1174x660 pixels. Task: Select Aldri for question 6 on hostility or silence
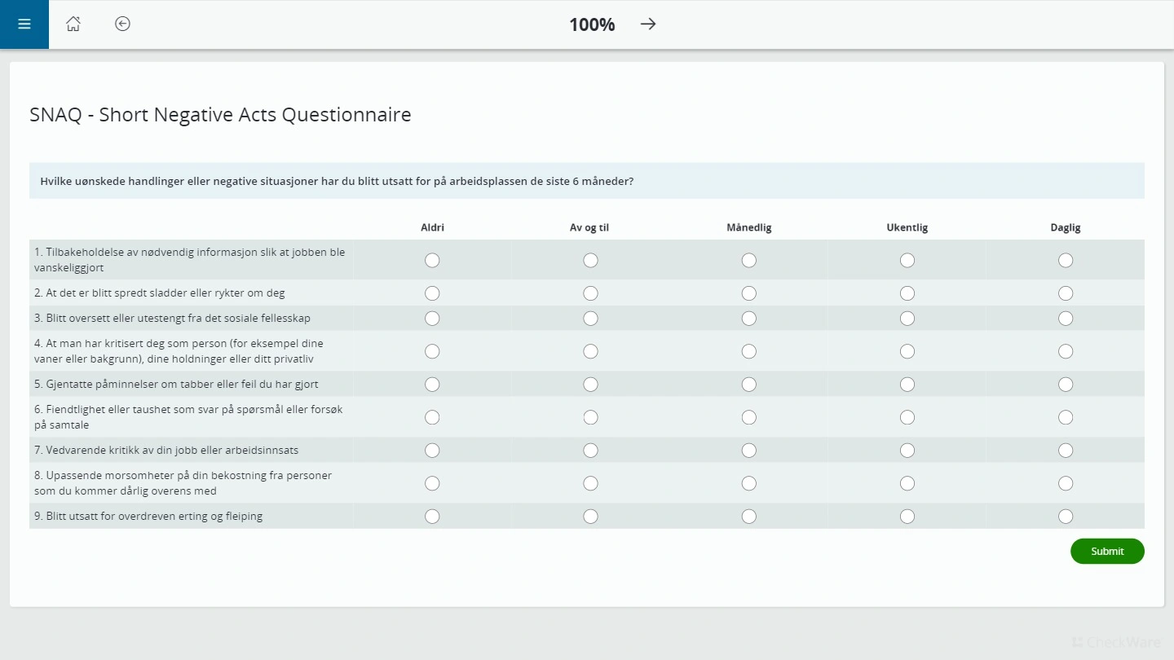point(432,417)
